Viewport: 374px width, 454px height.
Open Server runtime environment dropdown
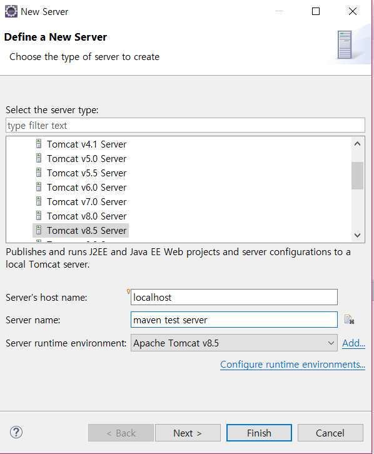[234, 343]
